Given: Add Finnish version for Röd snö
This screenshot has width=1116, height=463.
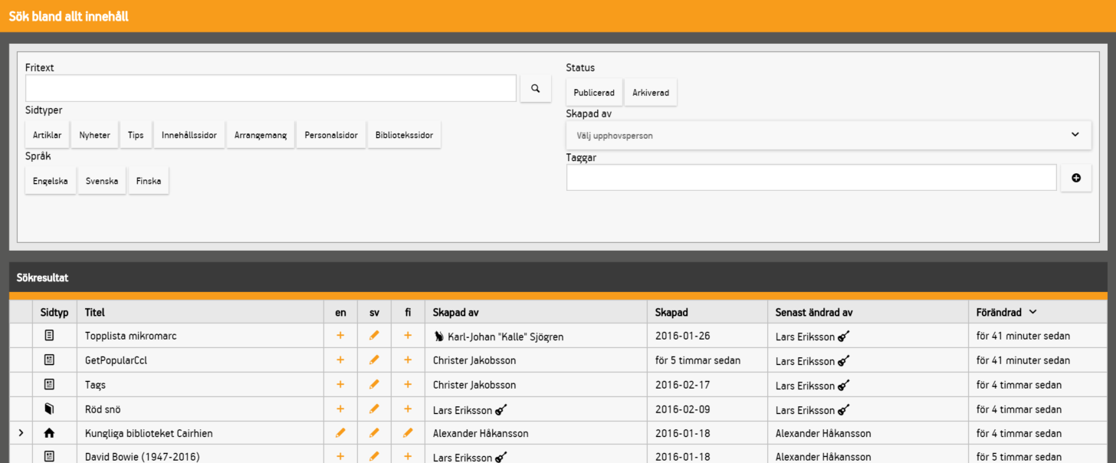Looking at the screenshot, I should pyautogui.click(x=408, y=409).
